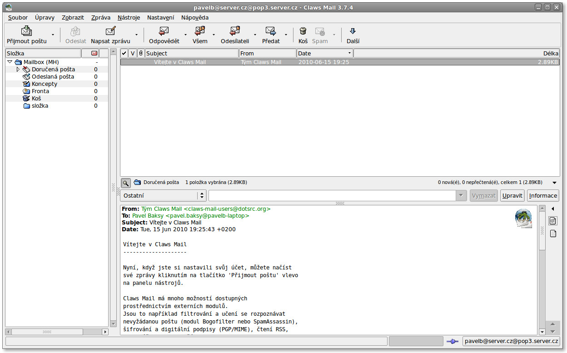567x353 pixels.
Task: Open the dropdown arrow next to Všem
Action: (213, 35)
